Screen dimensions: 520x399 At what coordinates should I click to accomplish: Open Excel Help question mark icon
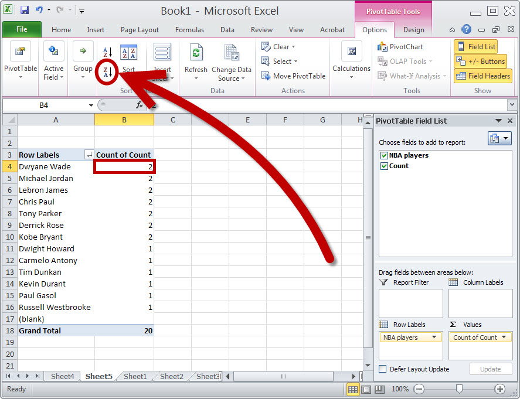pyautogui.click(x=466, y=29)
